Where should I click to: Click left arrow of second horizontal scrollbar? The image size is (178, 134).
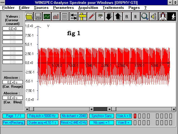109,109
